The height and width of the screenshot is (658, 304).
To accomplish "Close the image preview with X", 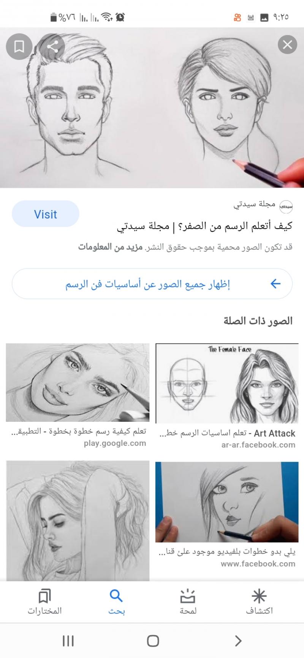I will 287,45.
